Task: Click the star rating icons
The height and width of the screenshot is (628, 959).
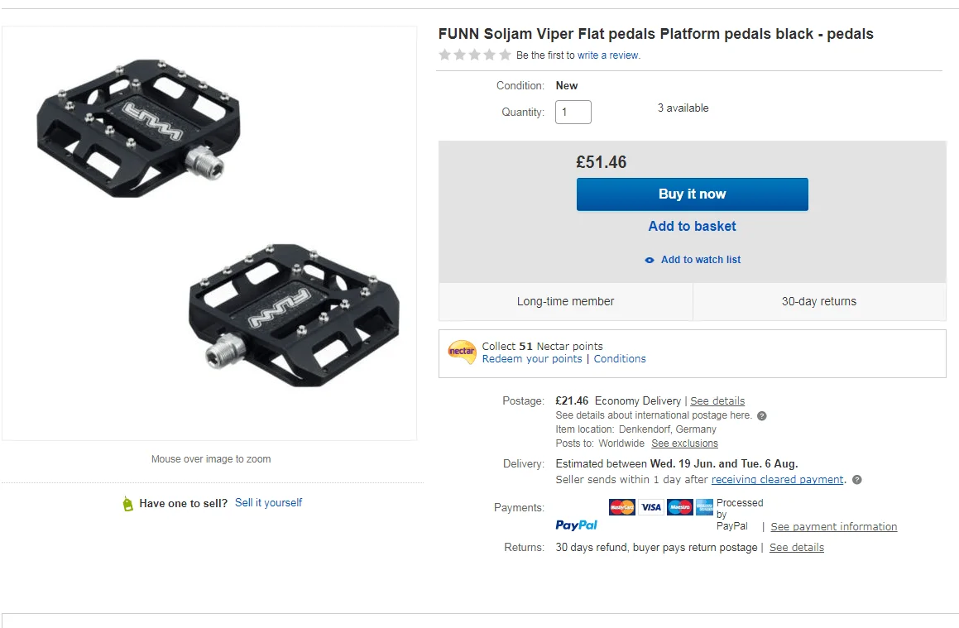Action: coord(475,55)
